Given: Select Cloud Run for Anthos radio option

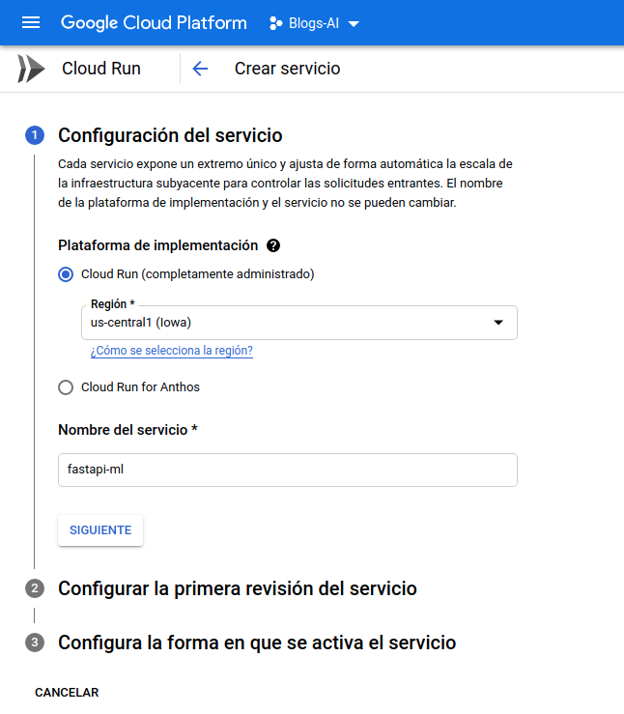Looking at the screenshot, I should [66, 387].
